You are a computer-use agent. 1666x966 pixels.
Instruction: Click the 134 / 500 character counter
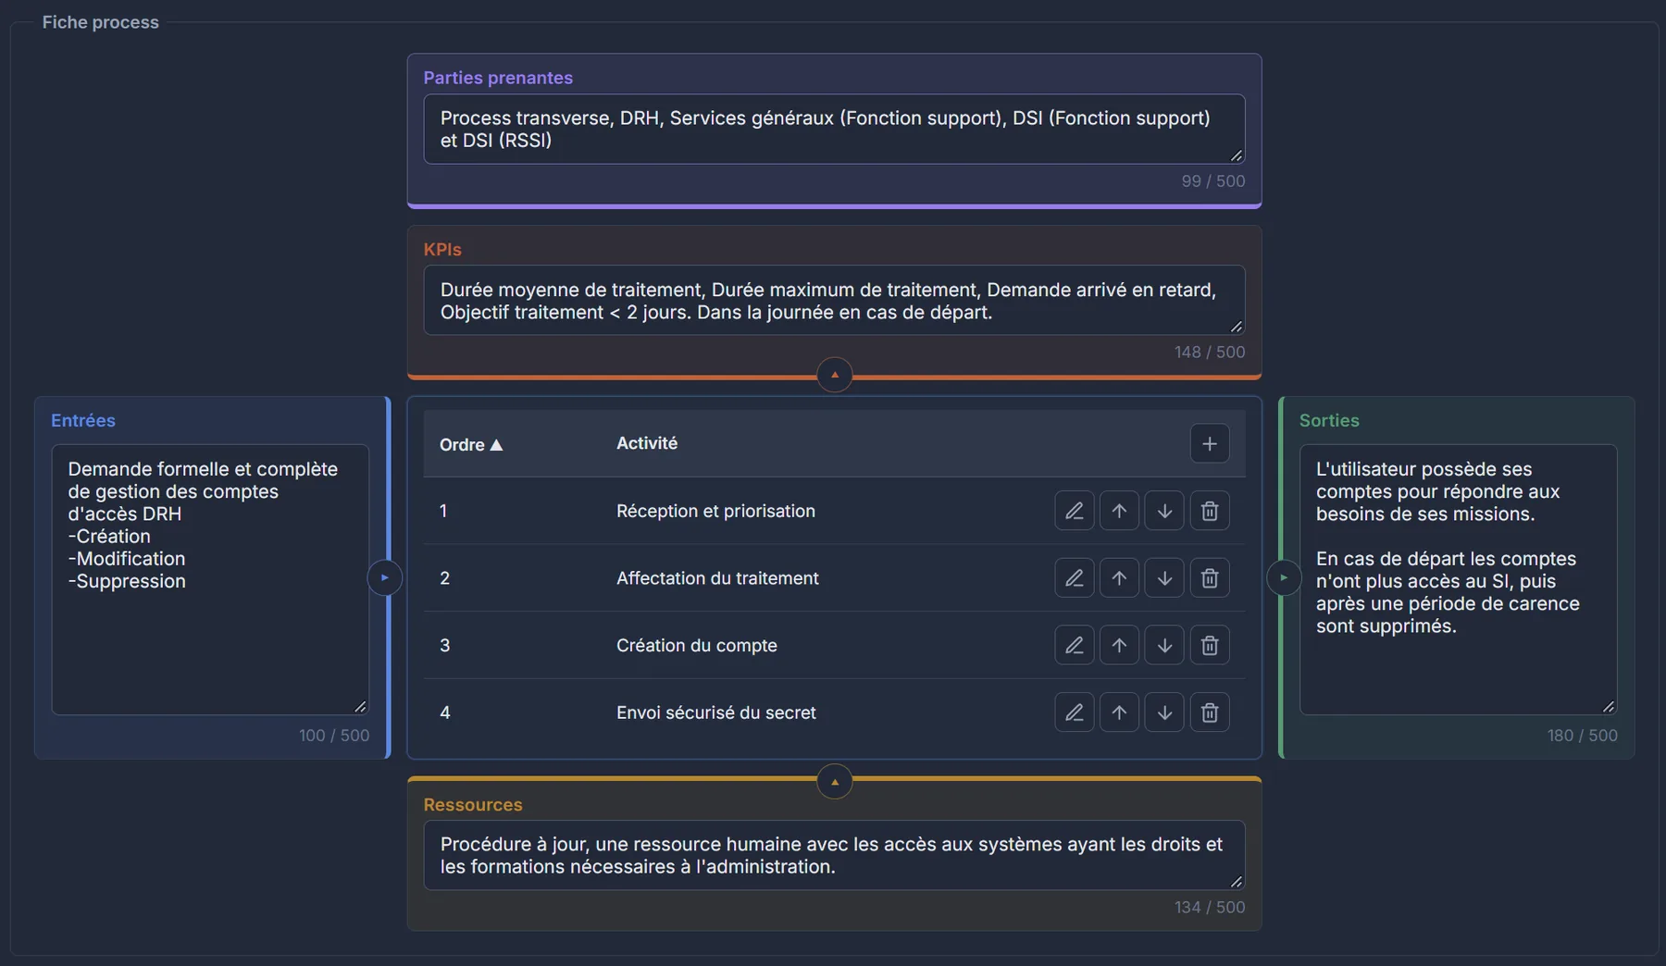click(1210, 908)
